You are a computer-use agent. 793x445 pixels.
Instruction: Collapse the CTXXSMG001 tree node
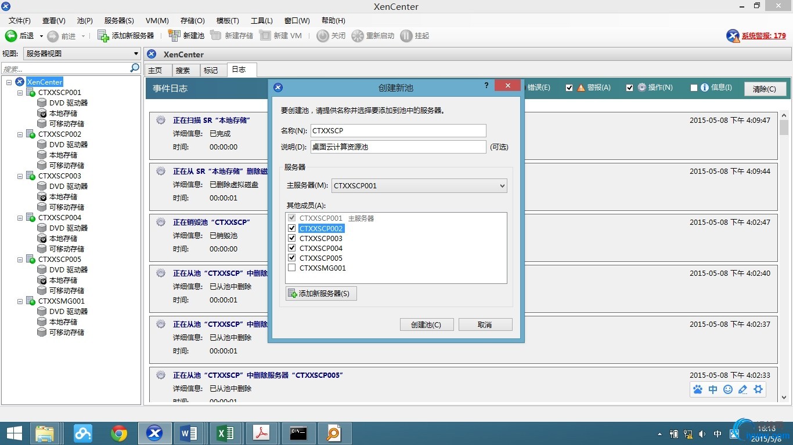coord(20,301)
